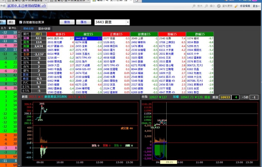Click the 資料更新 refresh icon
Screen dimensions: 262x167
point(219,6)
